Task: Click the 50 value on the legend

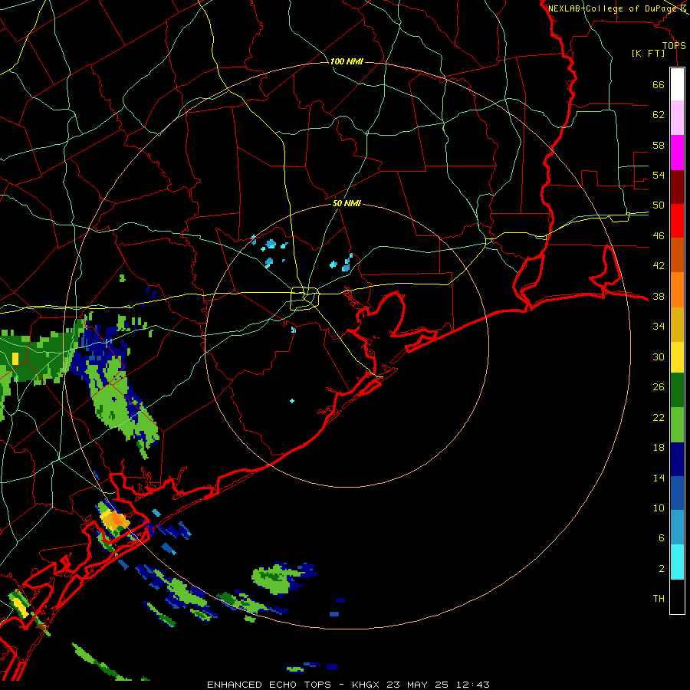Action: tap(659, 205)
